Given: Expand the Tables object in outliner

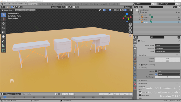Looking at the screenshot, I should click(x=139, y=22).
